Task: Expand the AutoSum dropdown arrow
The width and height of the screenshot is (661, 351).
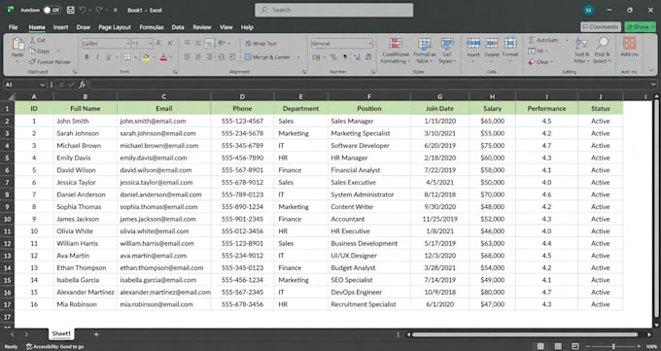Action: (x=567, y=40)
